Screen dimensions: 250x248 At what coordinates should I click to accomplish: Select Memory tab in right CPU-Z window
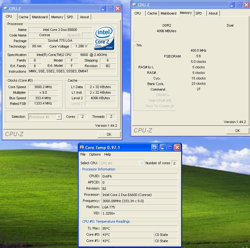(x=186, y=13)
